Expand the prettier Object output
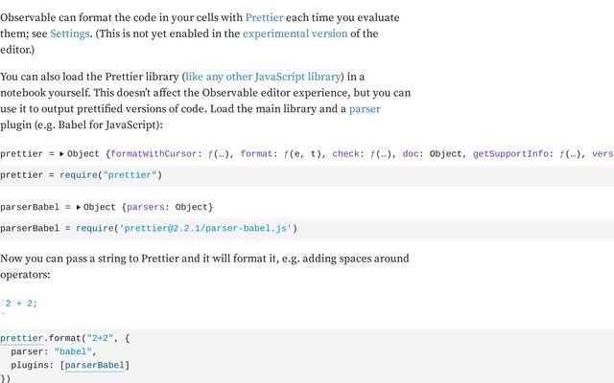Viewport: 614px width, 383px height. pyautogui.click(x=61, y=154)
